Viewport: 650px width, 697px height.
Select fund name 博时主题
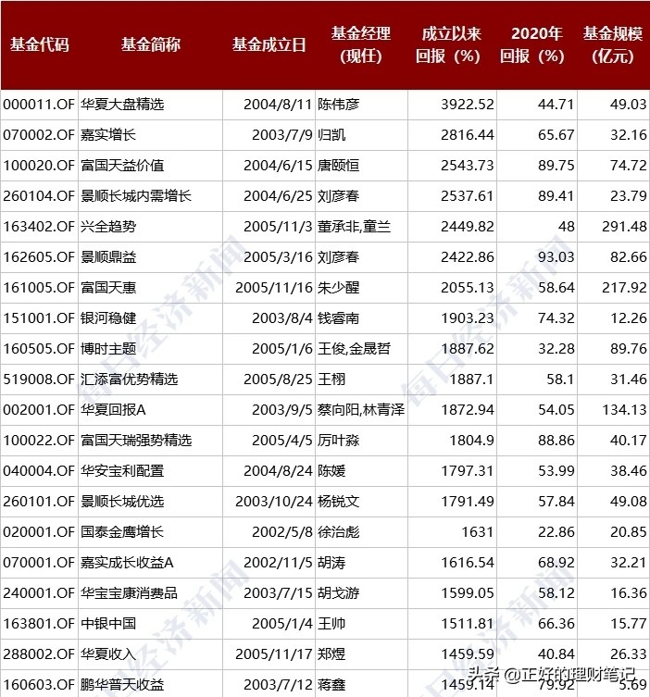click(108, 349)
